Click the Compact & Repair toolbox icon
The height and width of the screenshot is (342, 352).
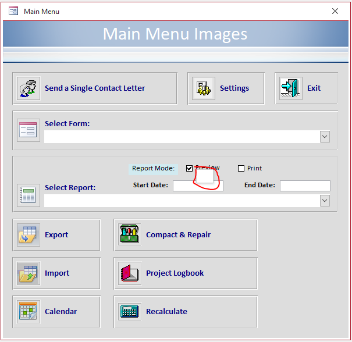tap(130, 234)
